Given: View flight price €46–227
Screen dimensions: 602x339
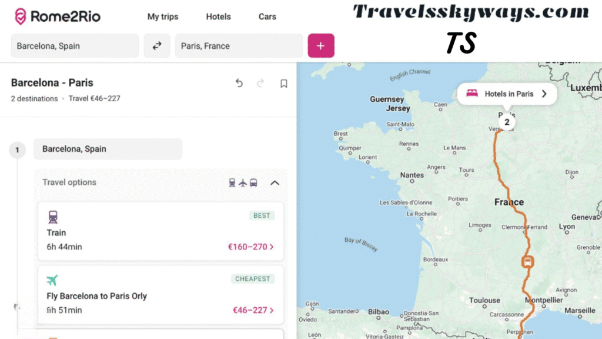Looking at the screenshot, I should pyautogui.click(x=253, y=310).
